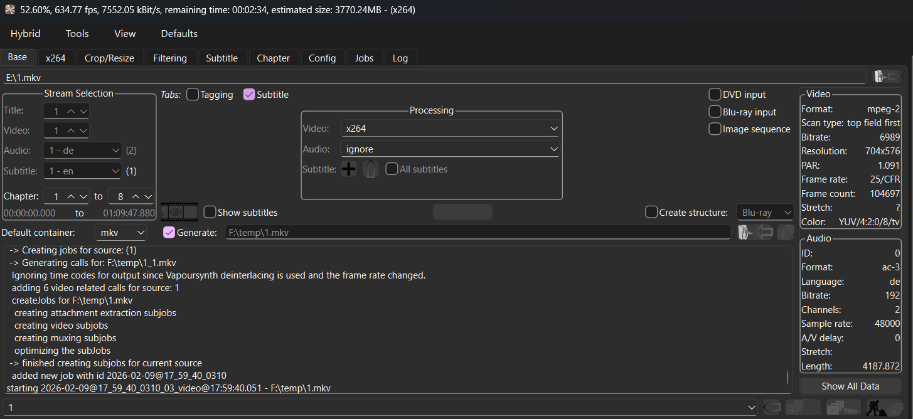Click the open input file icon
913x419 pixels.
pos(888,77)
